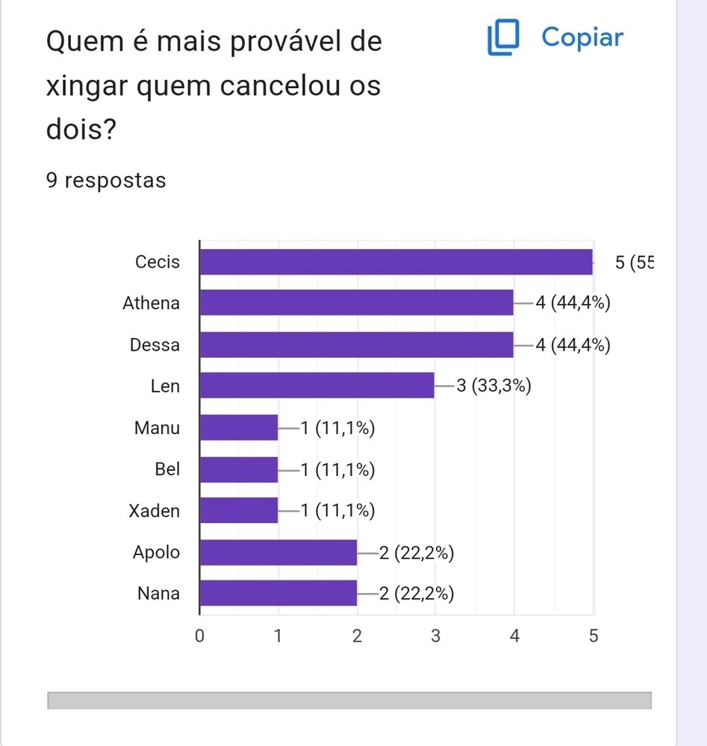
Task: Click the Apolo value label 2 (22,2%)
Action: 417,553
